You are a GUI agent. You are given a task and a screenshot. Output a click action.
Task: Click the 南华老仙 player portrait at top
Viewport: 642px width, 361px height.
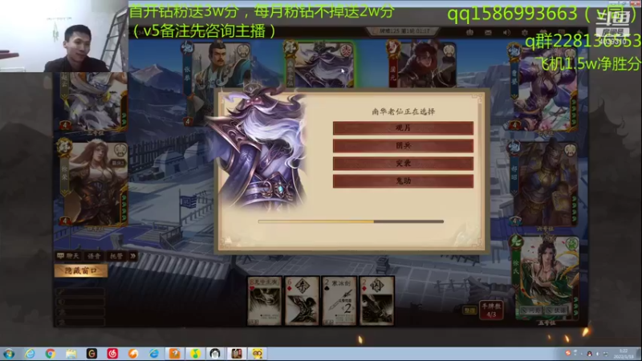(319, 64)
